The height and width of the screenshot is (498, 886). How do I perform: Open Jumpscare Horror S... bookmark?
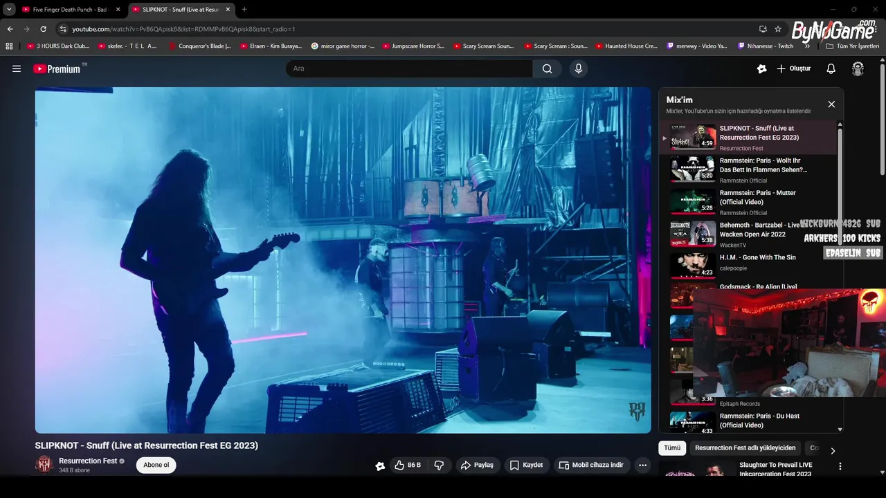coord(413,46)
